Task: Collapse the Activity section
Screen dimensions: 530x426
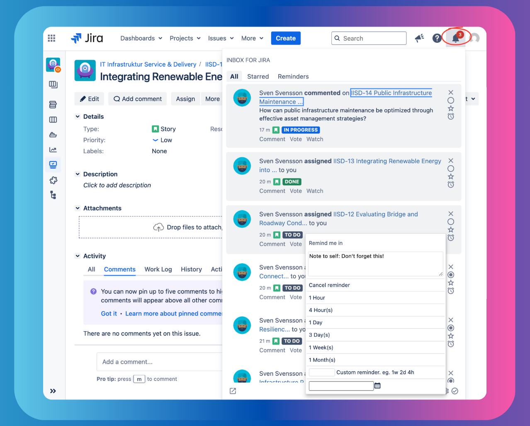Action: [78, 256]
